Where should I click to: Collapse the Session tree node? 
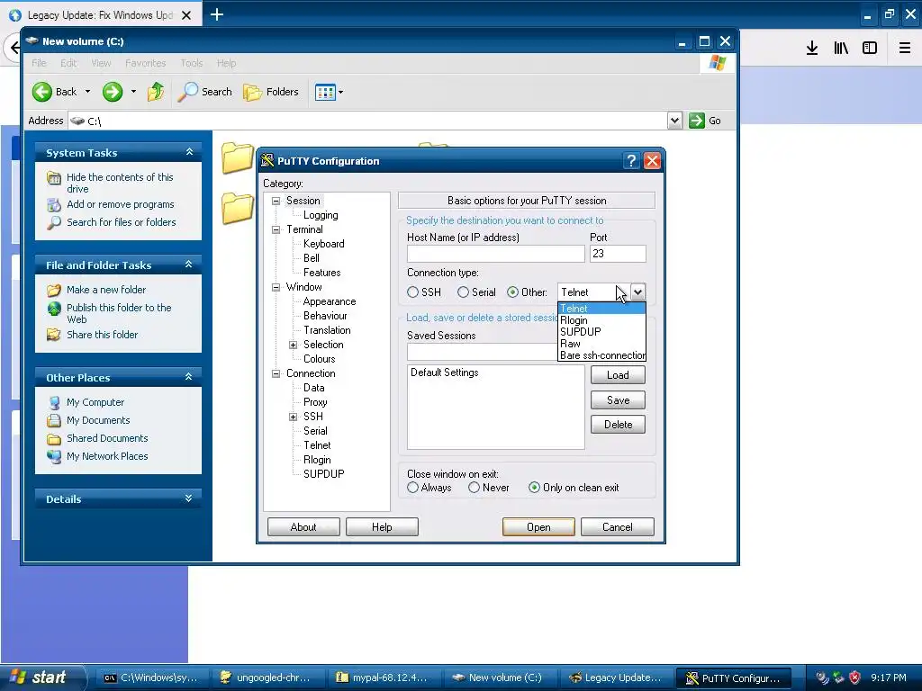coord(276,201)
